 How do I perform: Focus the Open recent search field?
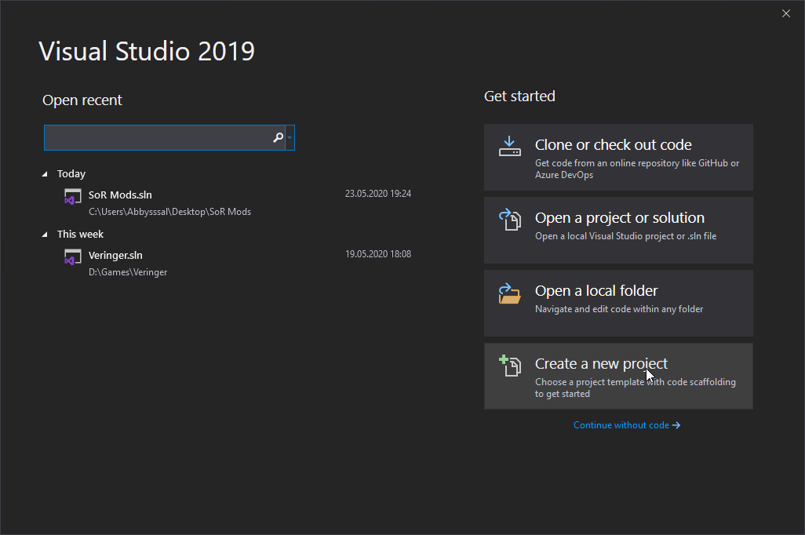click(157, 138)
